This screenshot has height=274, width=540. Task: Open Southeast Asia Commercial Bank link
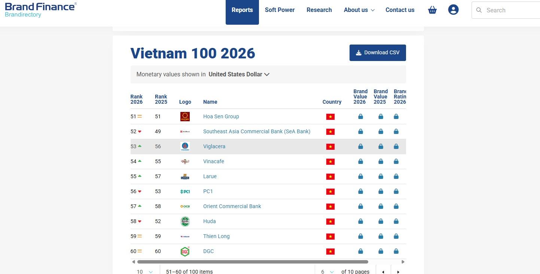tap(257, 131)
